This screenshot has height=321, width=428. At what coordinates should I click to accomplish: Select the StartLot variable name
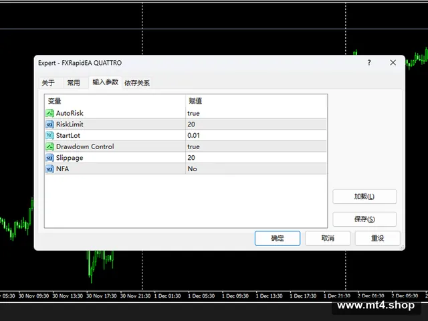(x=68, y=135)
